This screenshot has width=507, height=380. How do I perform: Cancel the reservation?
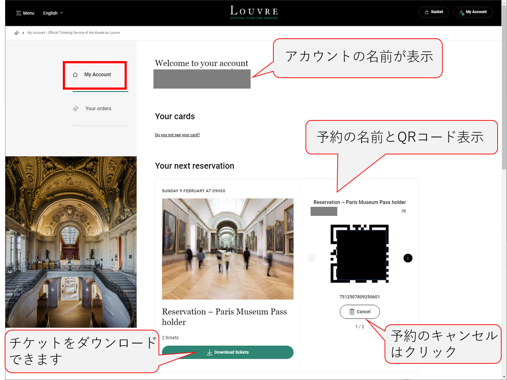(360, 312)
